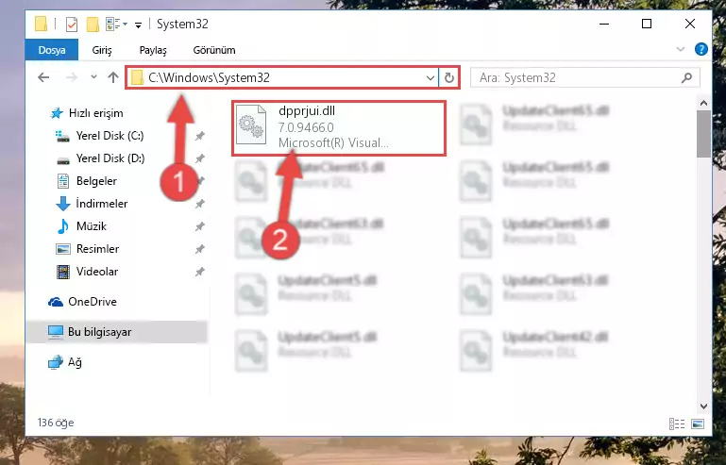726x465 pixels.
Task: Click the address bar path C:\Windows\System32
Action: click(209, 77)
